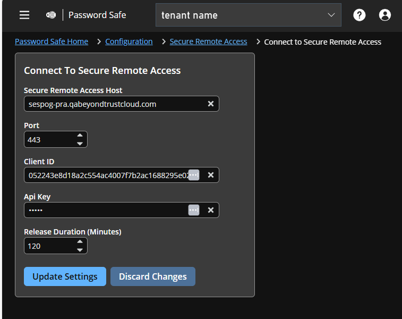Image resolution: width=402 pixels, height=319 pixels.
Task: Click the Api Key label
Action: [x=37, y=197]
